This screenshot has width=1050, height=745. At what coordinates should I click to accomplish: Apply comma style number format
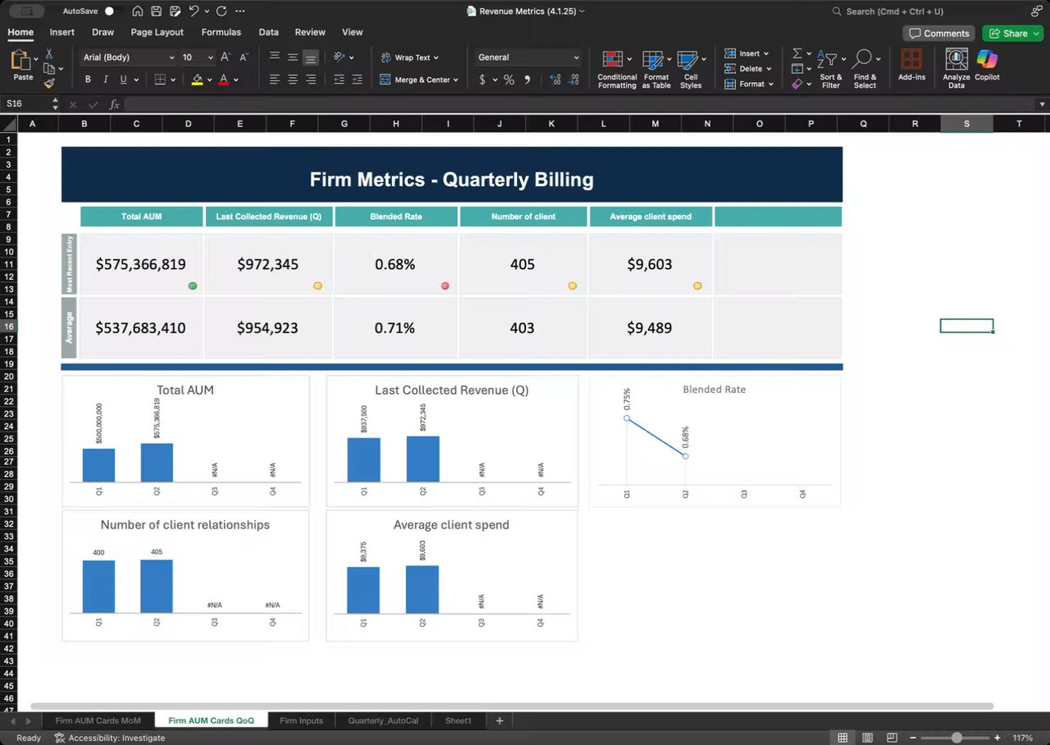pyautogui.click(x=527, y=80)
